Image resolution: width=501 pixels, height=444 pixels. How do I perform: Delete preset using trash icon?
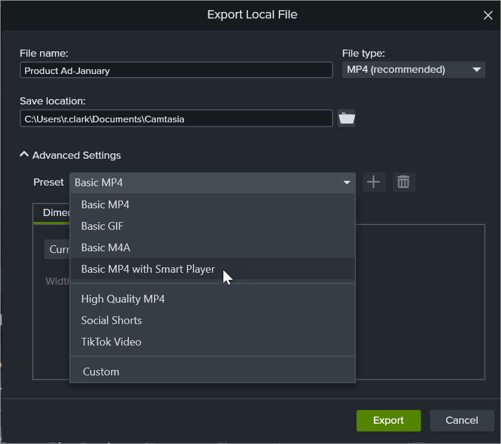[x=404, y=183]
